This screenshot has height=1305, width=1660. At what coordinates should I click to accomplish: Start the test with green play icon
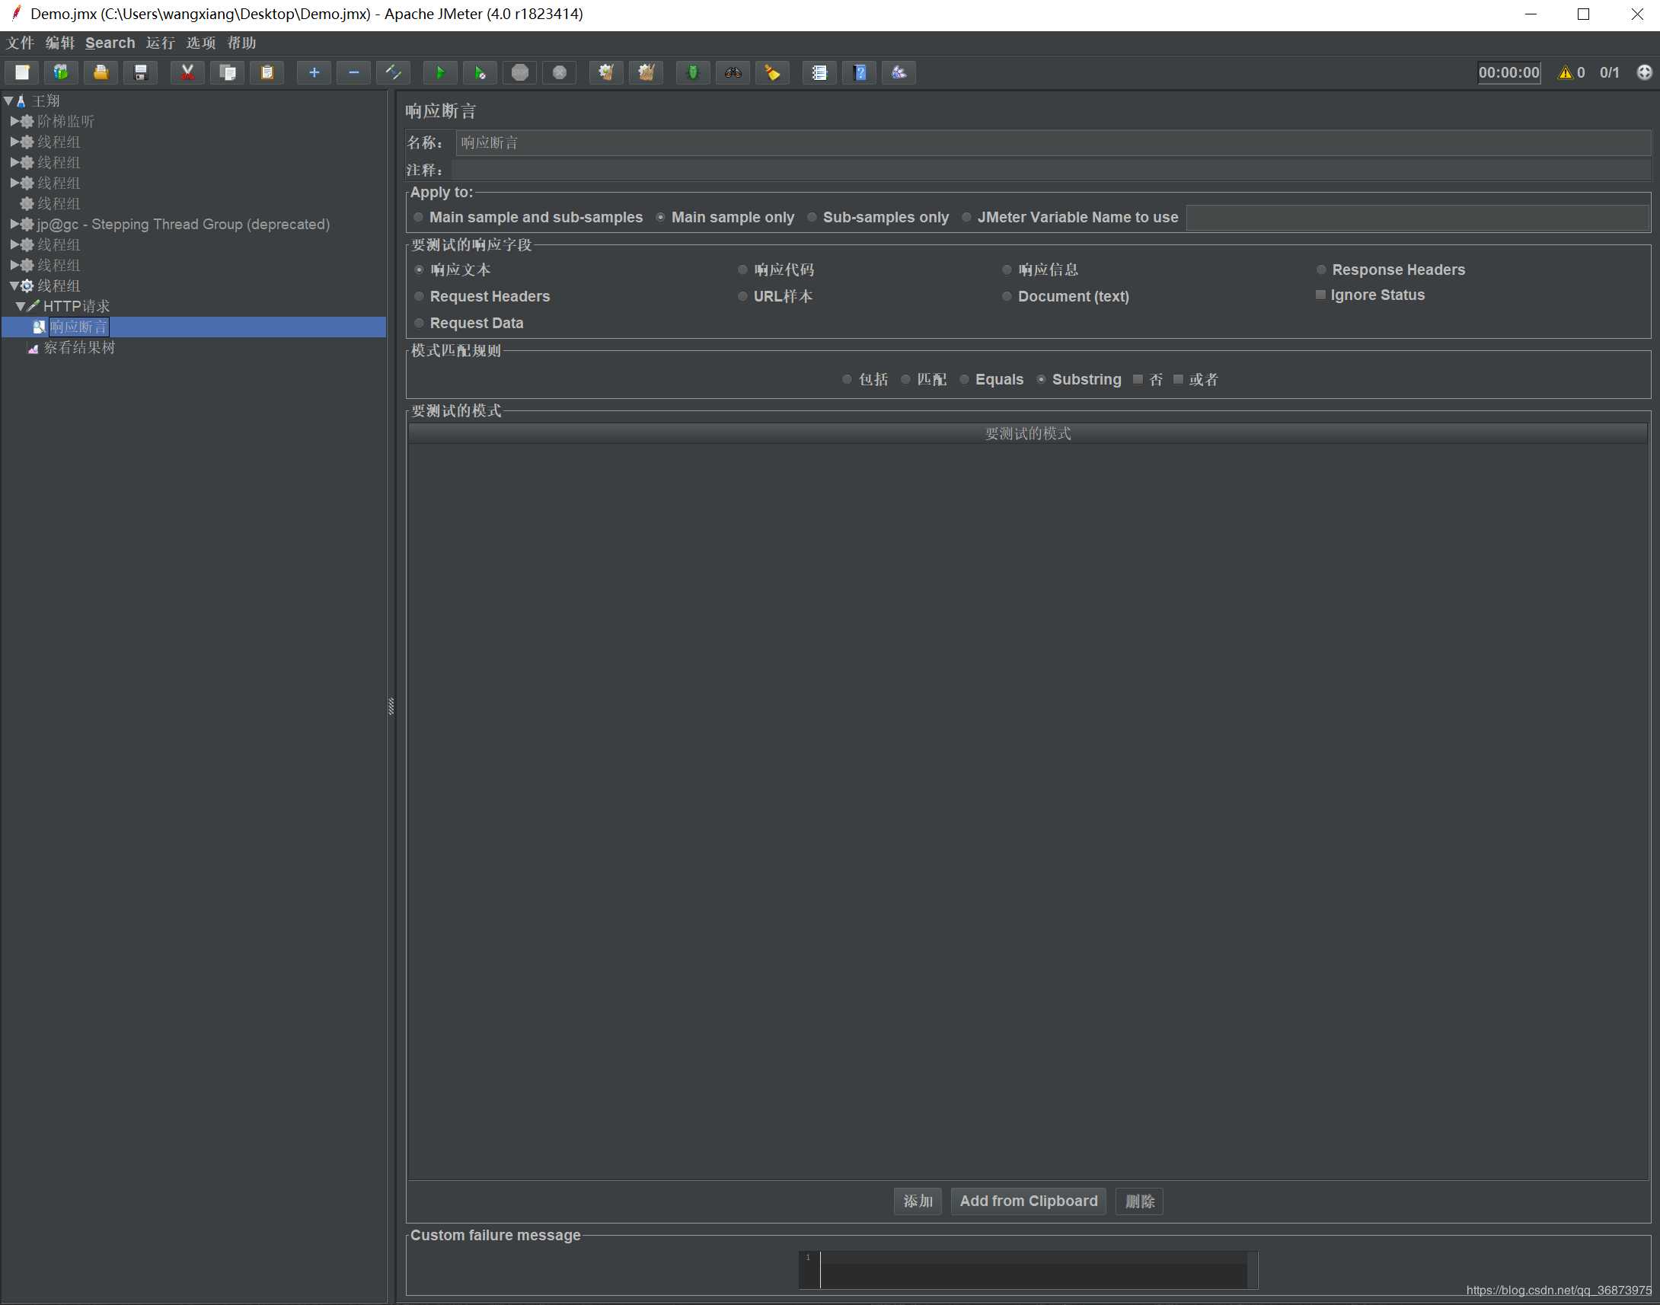(440, 72)
